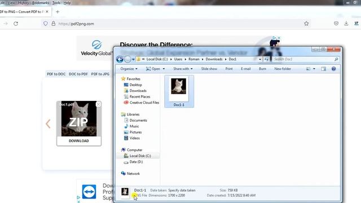
Task: Save page to Pocket icon
Action: (336, 24)
